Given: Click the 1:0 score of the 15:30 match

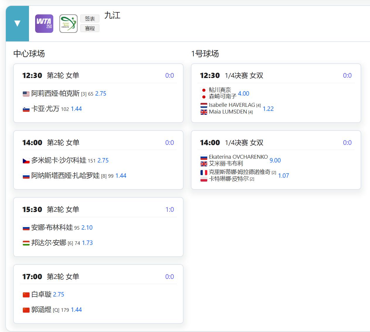Looking at the screenshot, I should (x=170, y=209).
